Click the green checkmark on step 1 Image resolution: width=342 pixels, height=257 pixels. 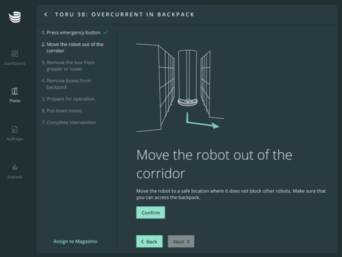click(106, 32)
